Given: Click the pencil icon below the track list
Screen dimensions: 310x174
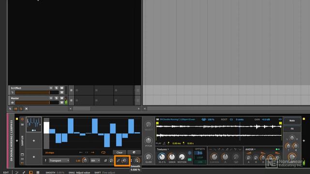Looking at the screenshot, I should (10, 109).
